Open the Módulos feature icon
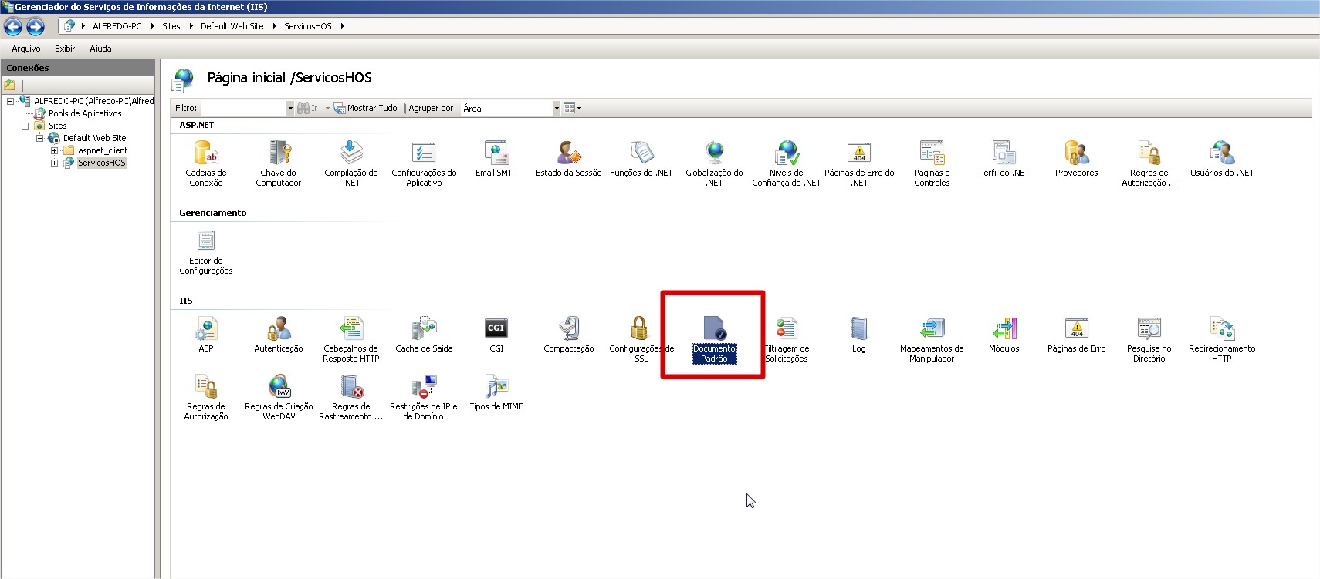Screen dimensions: 1320x579 (x=1004, y=330)
